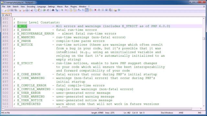
Task: Click the INS indicator in the status bar
Action: [200, 113]
